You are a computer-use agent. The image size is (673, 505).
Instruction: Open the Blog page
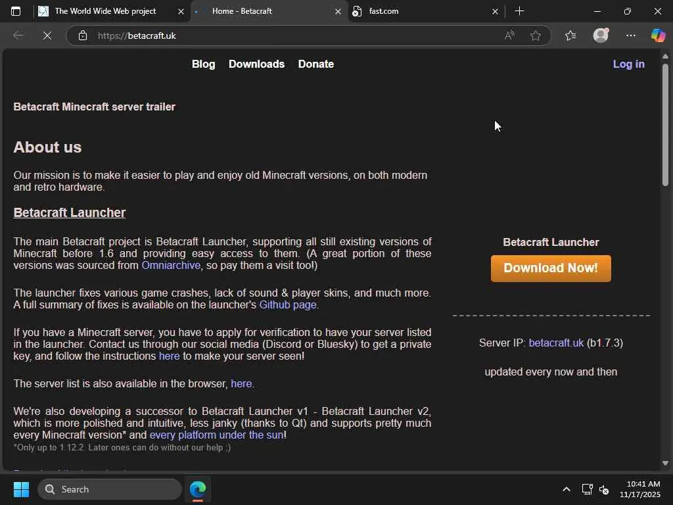[x=204, y=64]
